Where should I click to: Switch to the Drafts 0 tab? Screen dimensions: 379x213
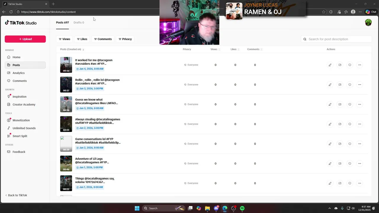pyautogui.click(x=79, y=22)
